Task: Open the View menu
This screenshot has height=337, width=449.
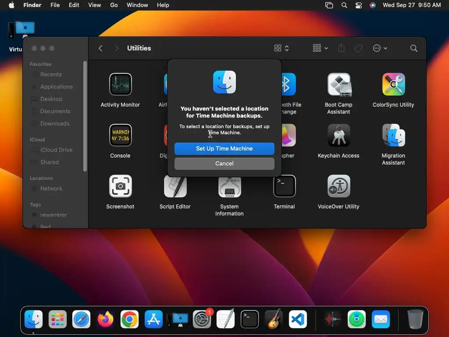Action: [95, 5]
